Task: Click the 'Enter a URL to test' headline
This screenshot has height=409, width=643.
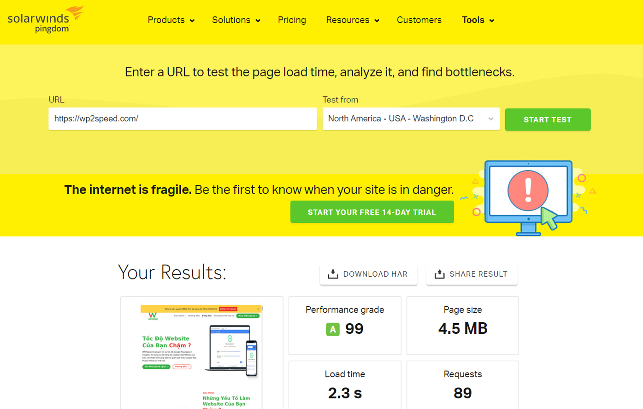Action: click(320, 72)
